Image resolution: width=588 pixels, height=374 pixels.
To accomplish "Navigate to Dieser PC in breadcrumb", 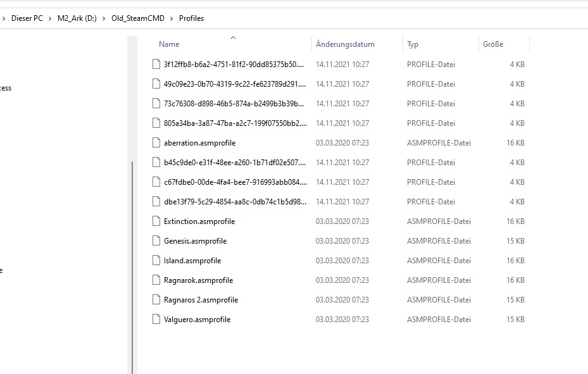I will [x=27, y=18].
